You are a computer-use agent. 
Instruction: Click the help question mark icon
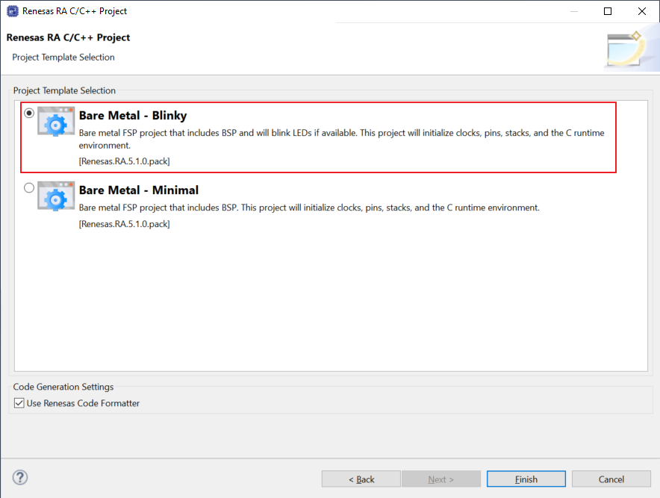(20, 478)
